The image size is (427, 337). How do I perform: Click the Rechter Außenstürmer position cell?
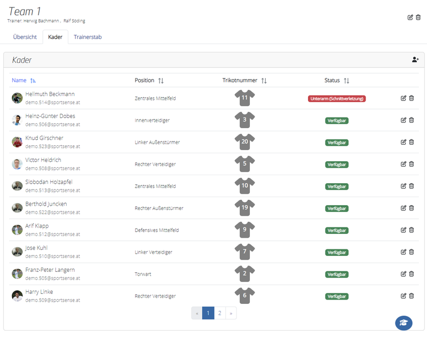(x=159, y=208)
